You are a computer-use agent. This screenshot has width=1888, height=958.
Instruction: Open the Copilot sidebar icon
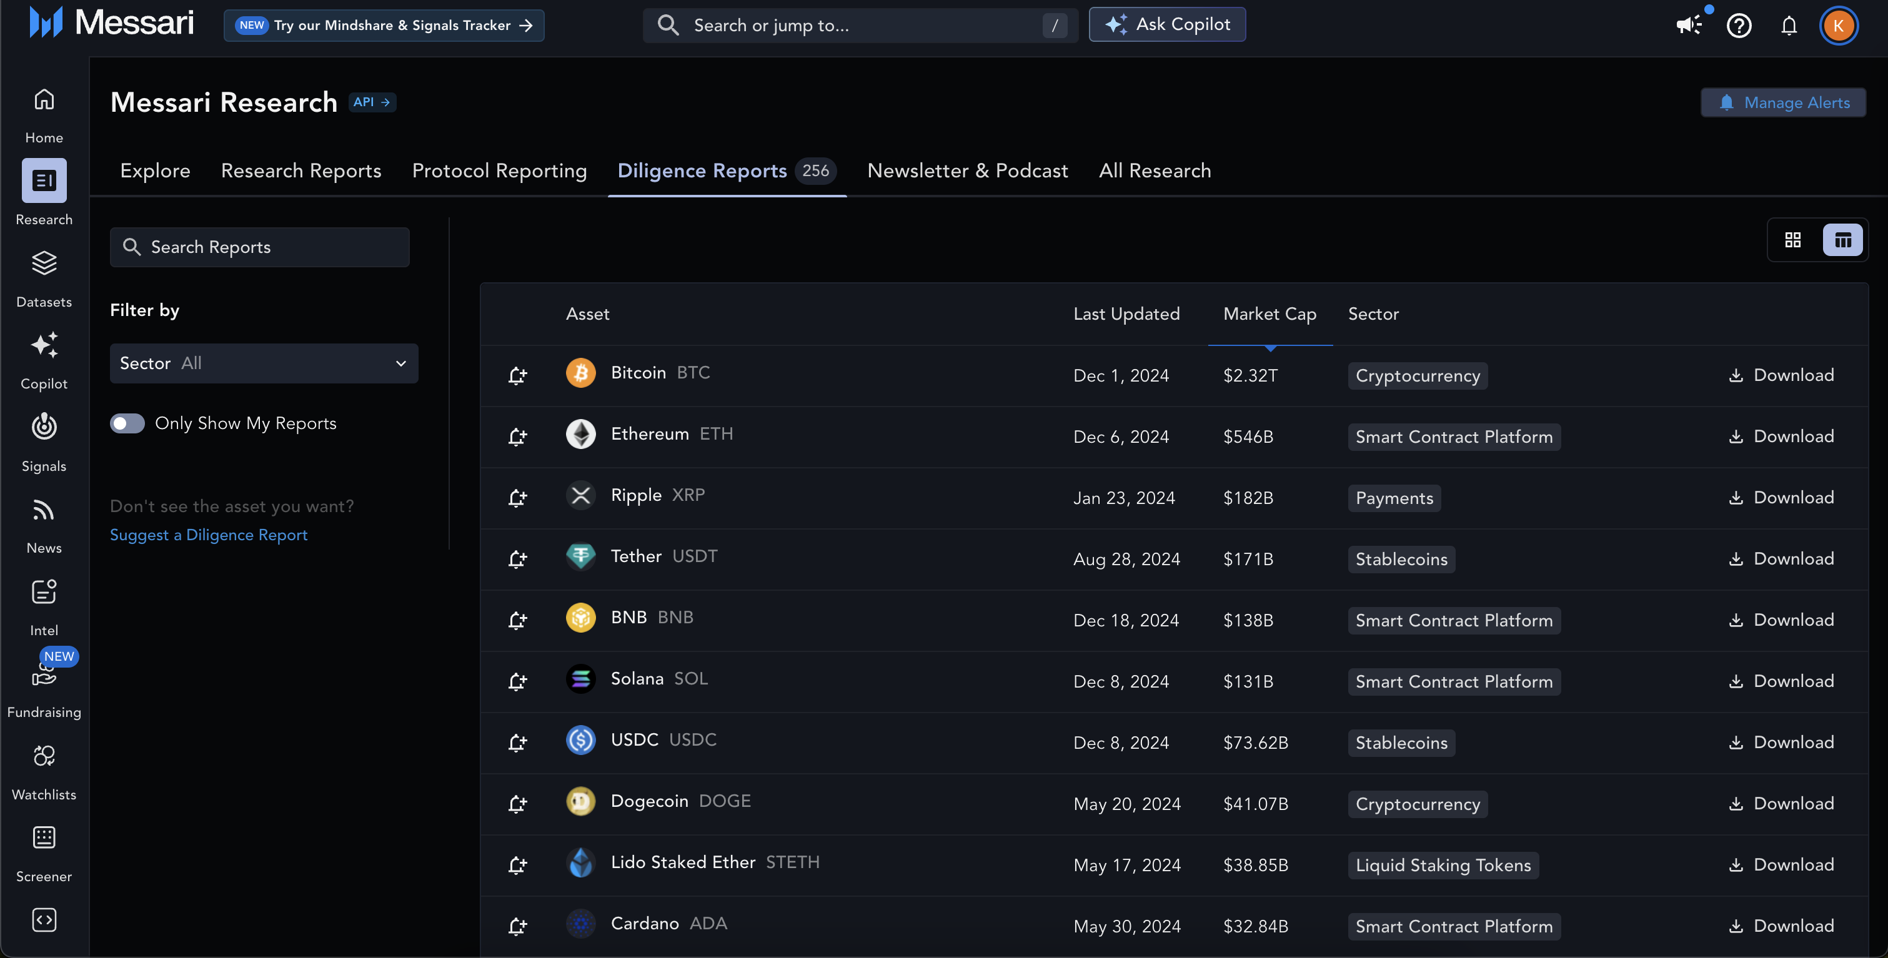[44, 345]
